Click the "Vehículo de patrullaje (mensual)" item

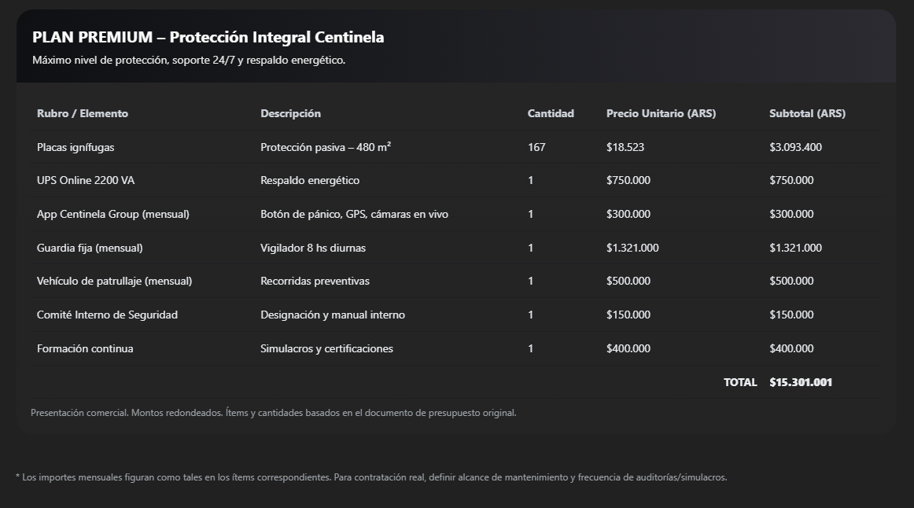[114, 282]
